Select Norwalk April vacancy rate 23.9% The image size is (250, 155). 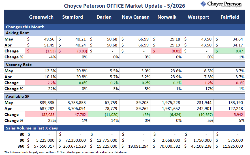[176, 77]
